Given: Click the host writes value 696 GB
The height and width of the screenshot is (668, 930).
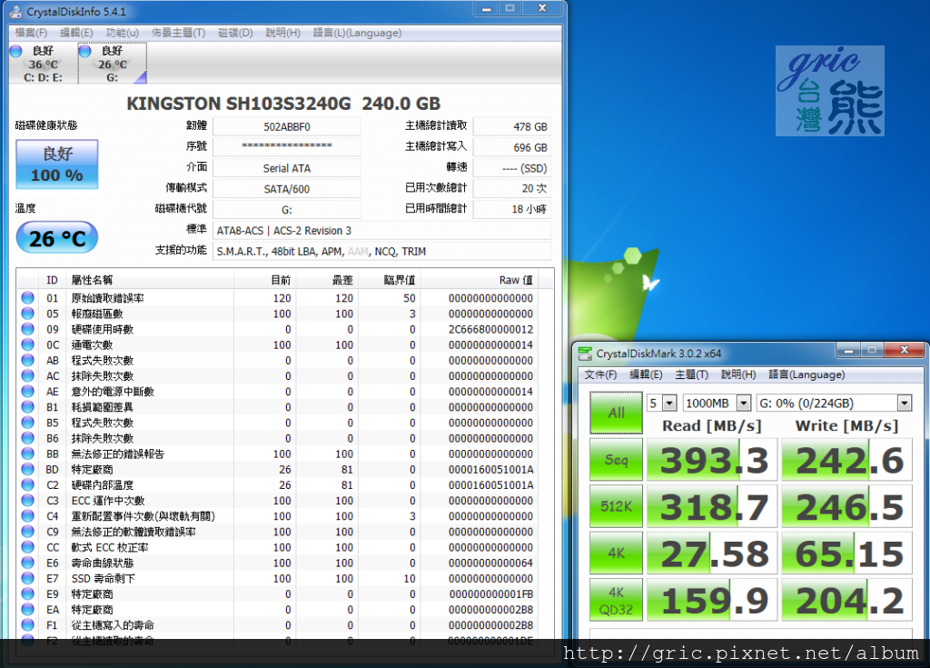Looking at the screenshot, I should [x=512, y=146].
